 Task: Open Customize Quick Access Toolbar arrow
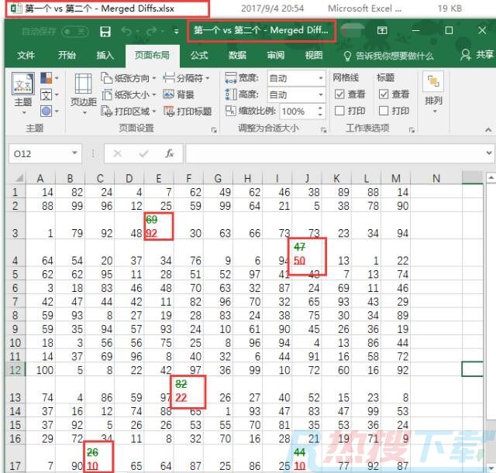[177, 31]
